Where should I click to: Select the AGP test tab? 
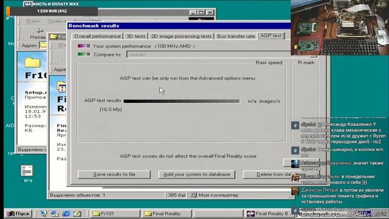[270, 36]
